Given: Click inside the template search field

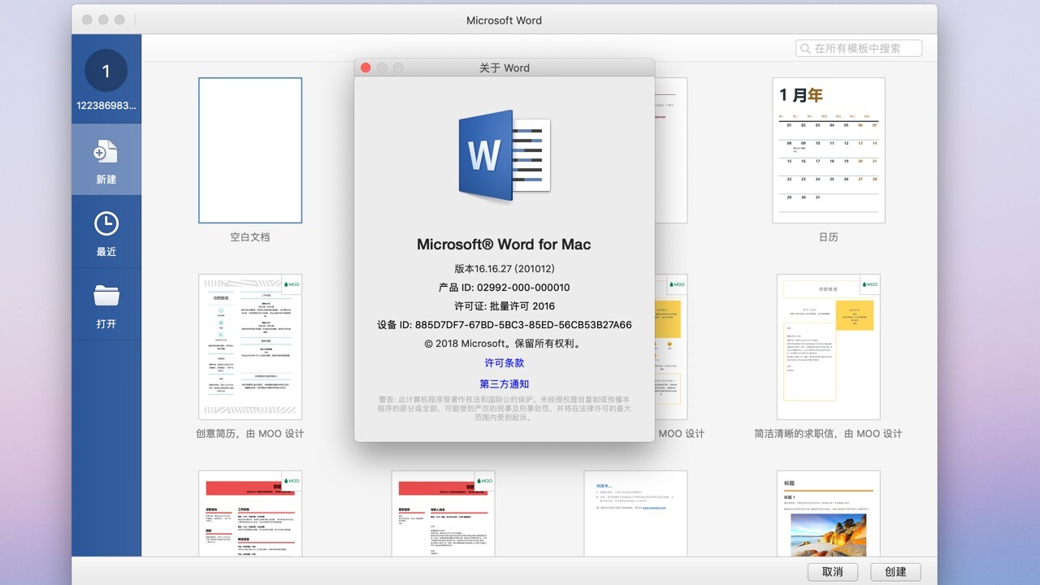Looking at the screenshot, I should pyautogui.click(x=859, y=49).
